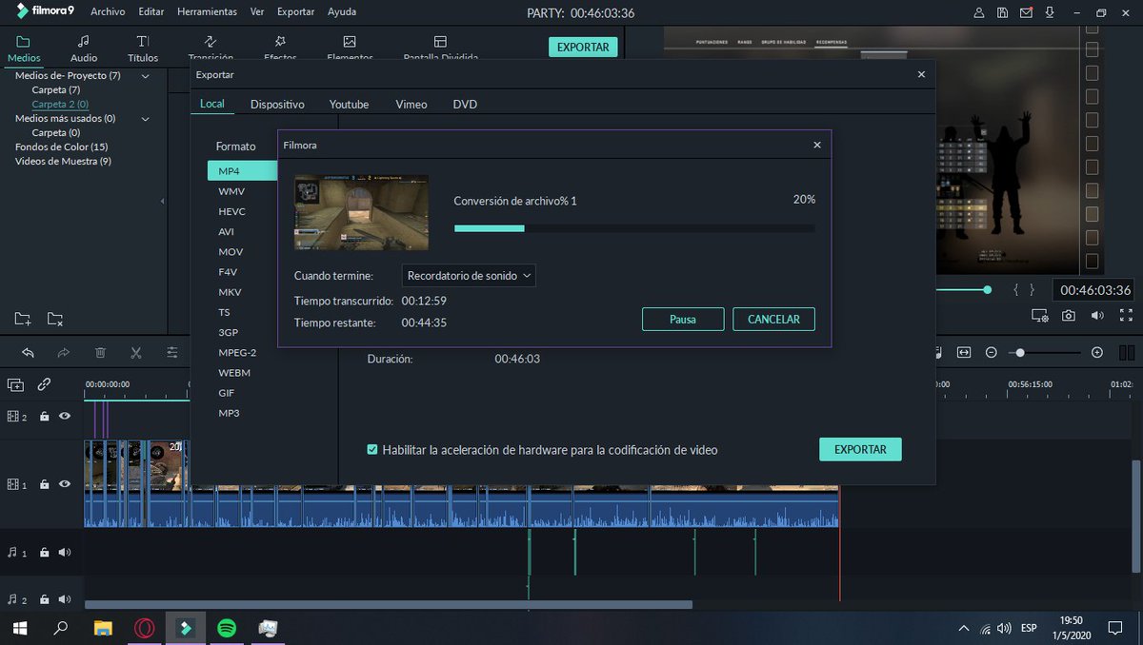Click the save project floppy icon
Screen dimensions: 1143x645
coord(1003,13)
